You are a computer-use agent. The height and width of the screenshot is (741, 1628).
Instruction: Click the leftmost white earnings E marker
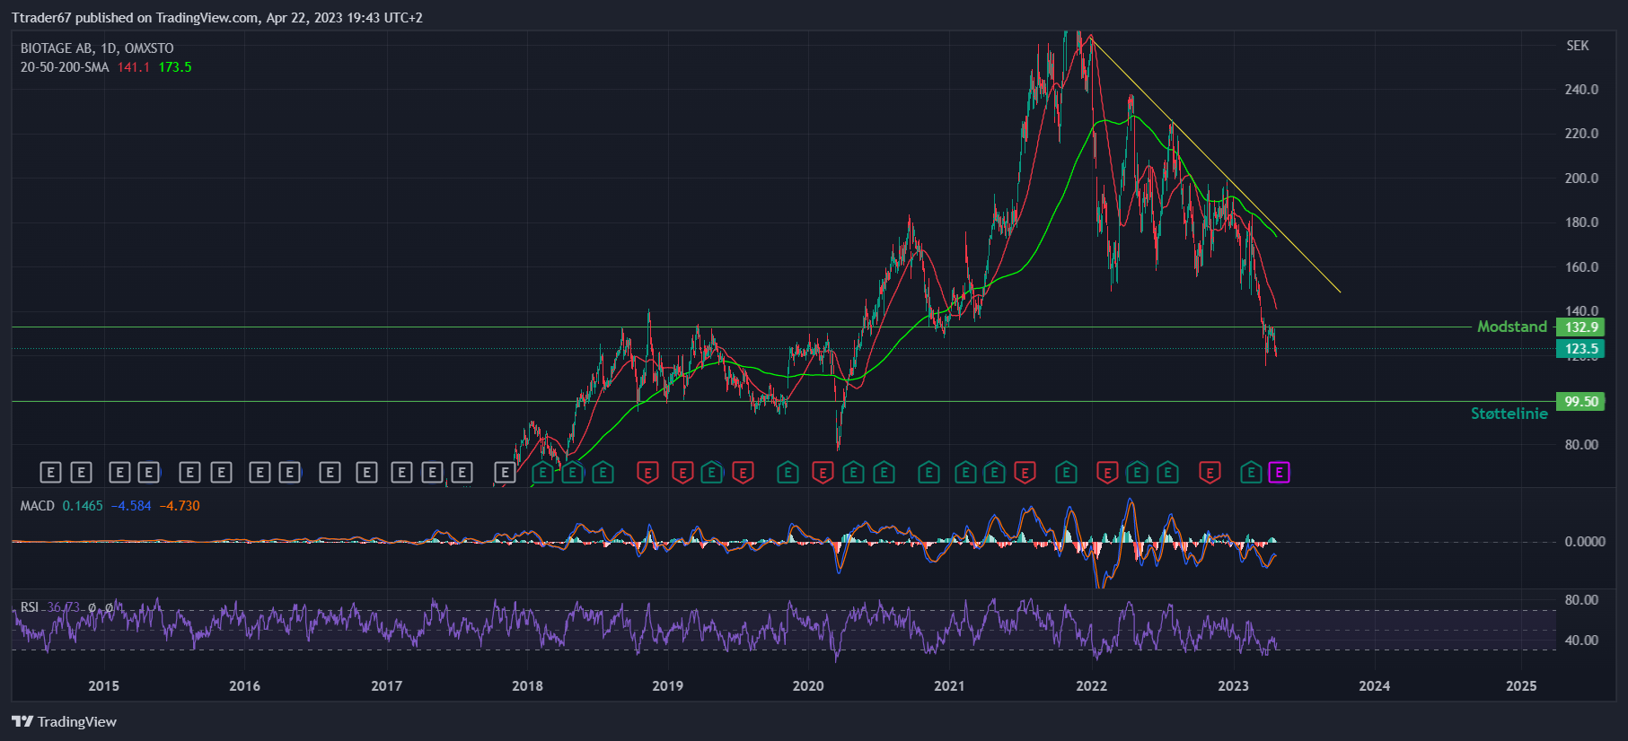tap(50, 472)
